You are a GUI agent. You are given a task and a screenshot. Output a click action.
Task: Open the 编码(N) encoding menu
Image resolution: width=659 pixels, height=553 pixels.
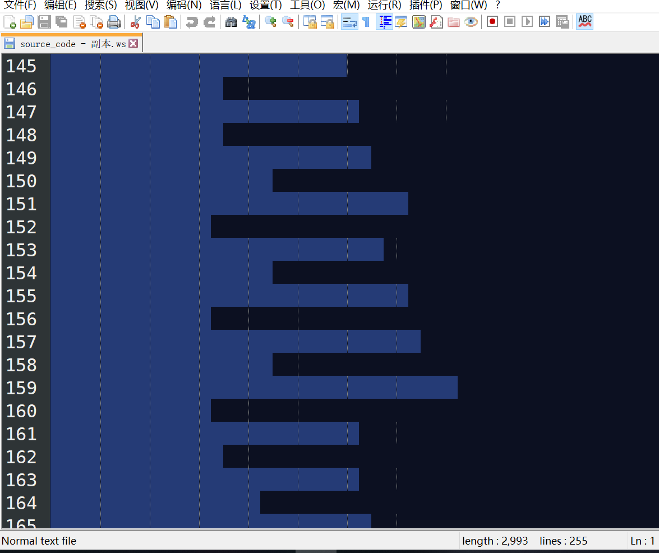[184, 6]
